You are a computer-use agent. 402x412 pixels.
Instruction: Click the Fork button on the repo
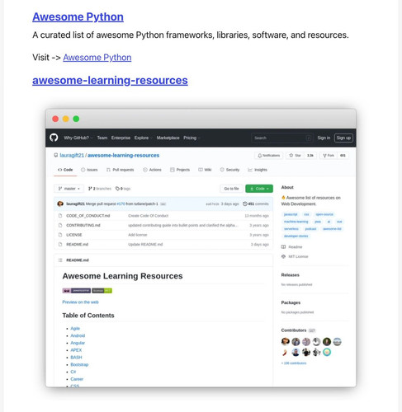click(x=329, y=156)
